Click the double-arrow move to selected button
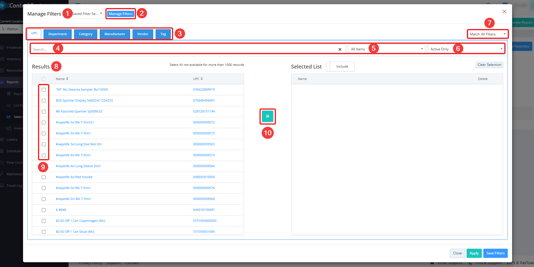 pyautogui.click(x=267, y=117)
